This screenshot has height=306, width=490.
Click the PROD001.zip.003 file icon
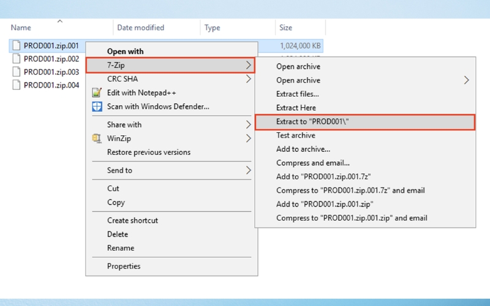[x=17, y=72]
